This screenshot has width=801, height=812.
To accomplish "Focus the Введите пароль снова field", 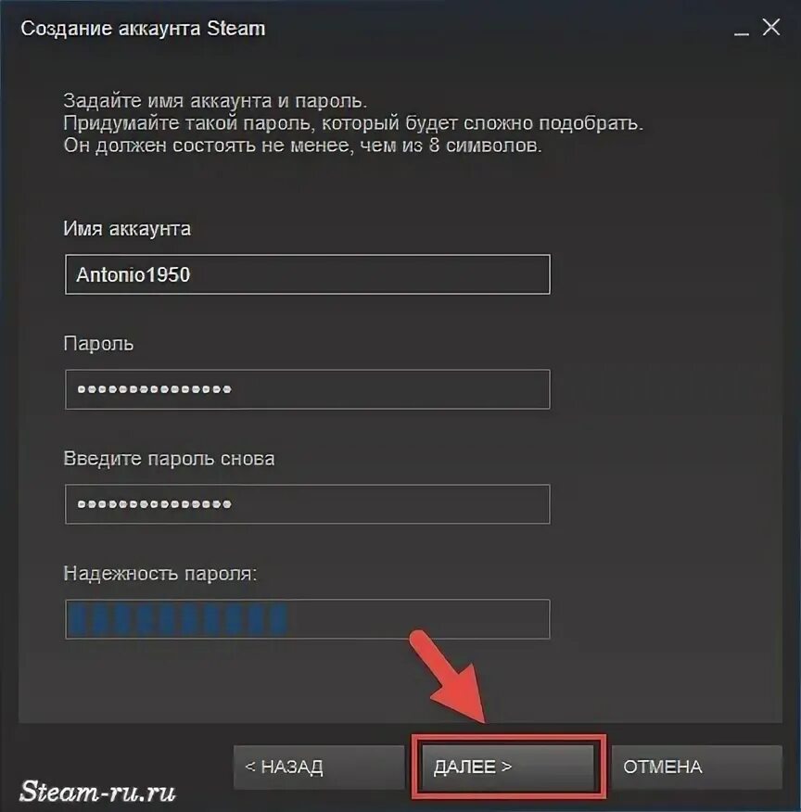I will click(308, 504).
